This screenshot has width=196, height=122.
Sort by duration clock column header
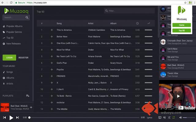[x=138, y=23]
